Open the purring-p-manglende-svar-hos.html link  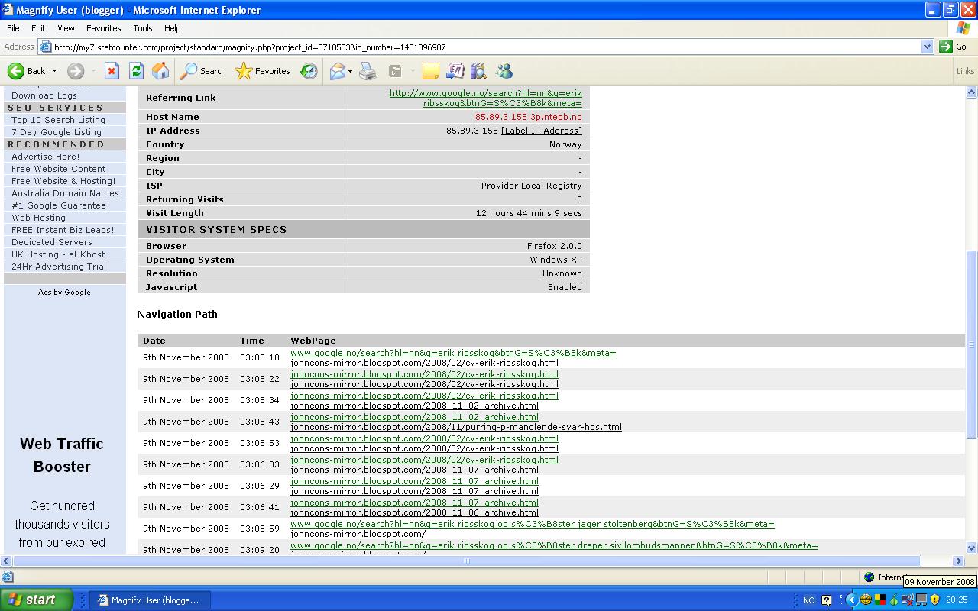[x=456, y=427]
